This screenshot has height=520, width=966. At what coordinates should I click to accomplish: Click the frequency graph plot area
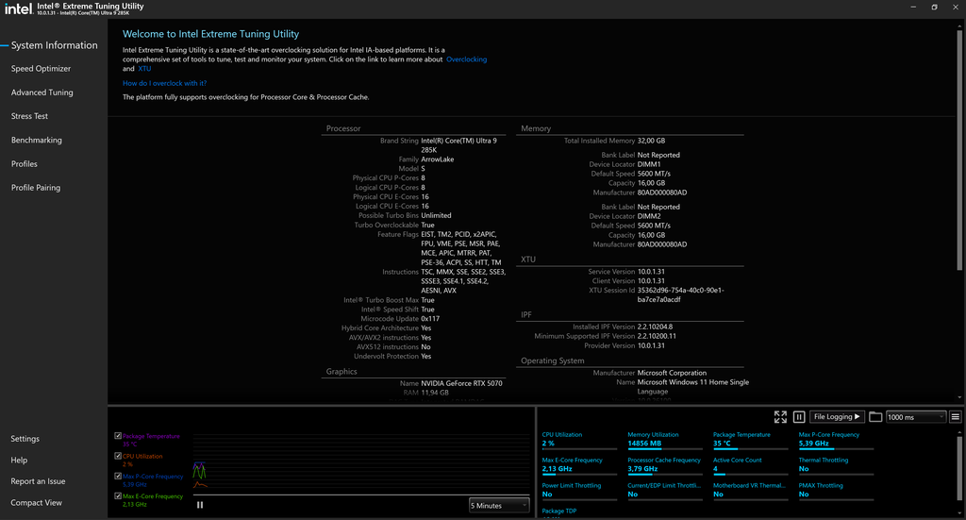coord(361,462)
